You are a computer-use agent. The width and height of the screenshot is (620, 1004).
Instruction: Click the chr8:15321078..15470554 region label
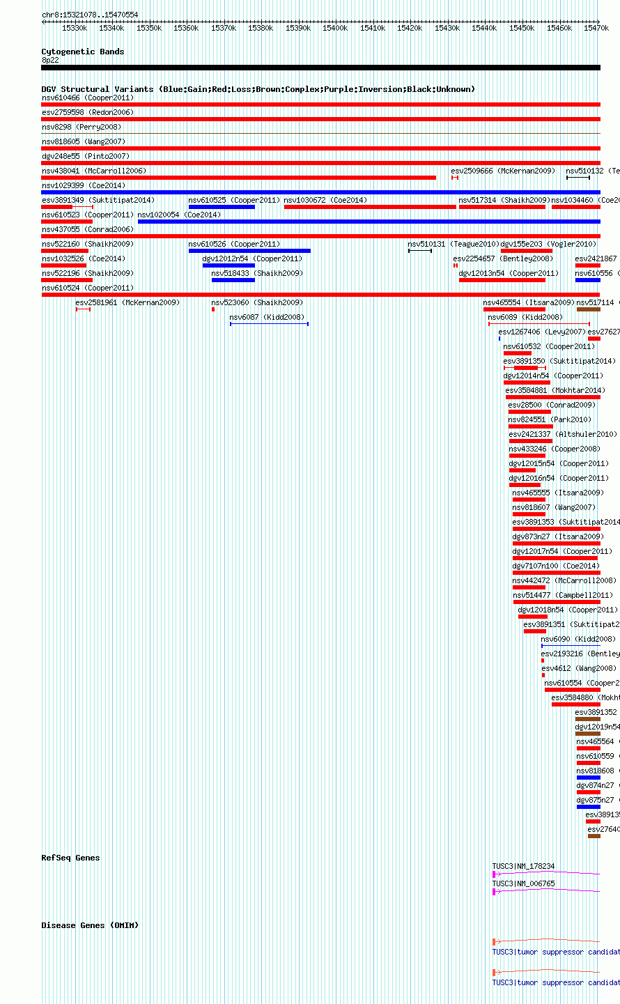tap(90, 15)
